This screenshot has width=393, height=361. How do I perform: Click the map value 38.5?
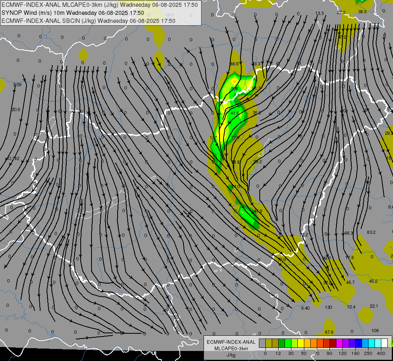(362, 12)
